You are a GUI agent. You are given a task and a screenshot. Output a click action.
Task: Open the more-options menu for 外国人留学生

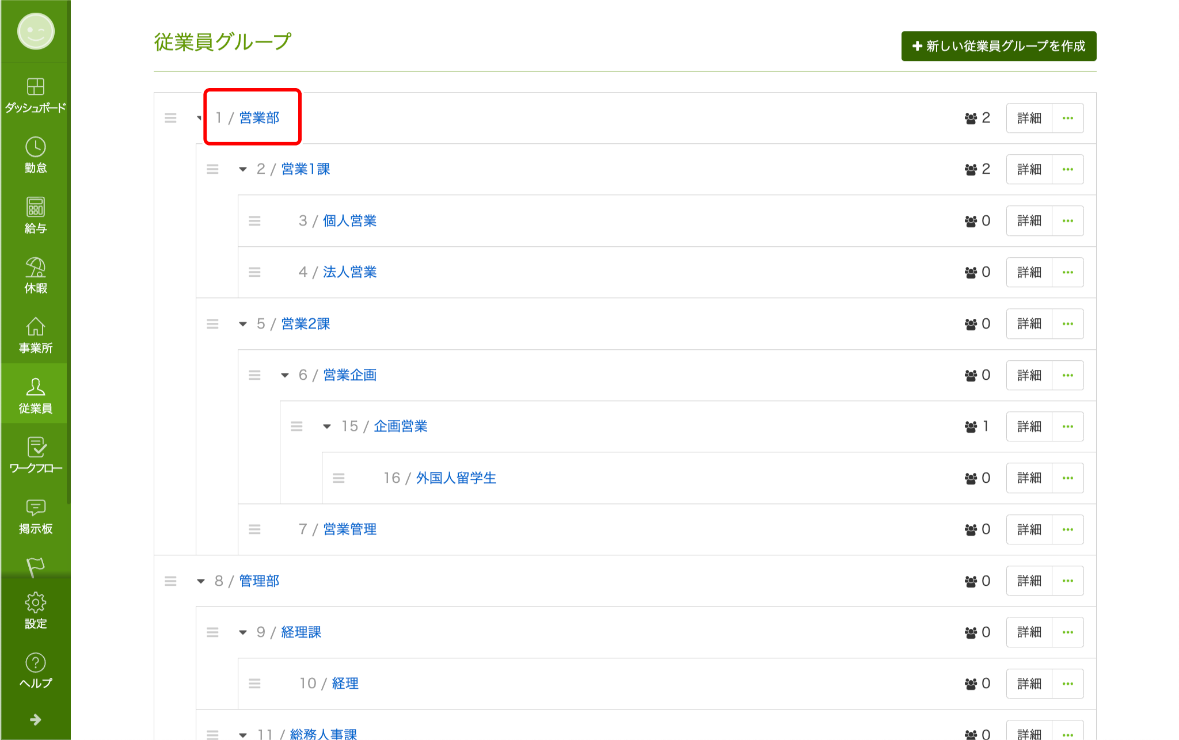[1068, 478]
